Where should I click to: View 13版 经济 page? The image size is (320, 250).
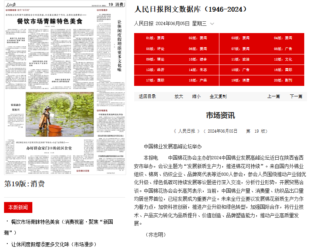click(155, 70)
